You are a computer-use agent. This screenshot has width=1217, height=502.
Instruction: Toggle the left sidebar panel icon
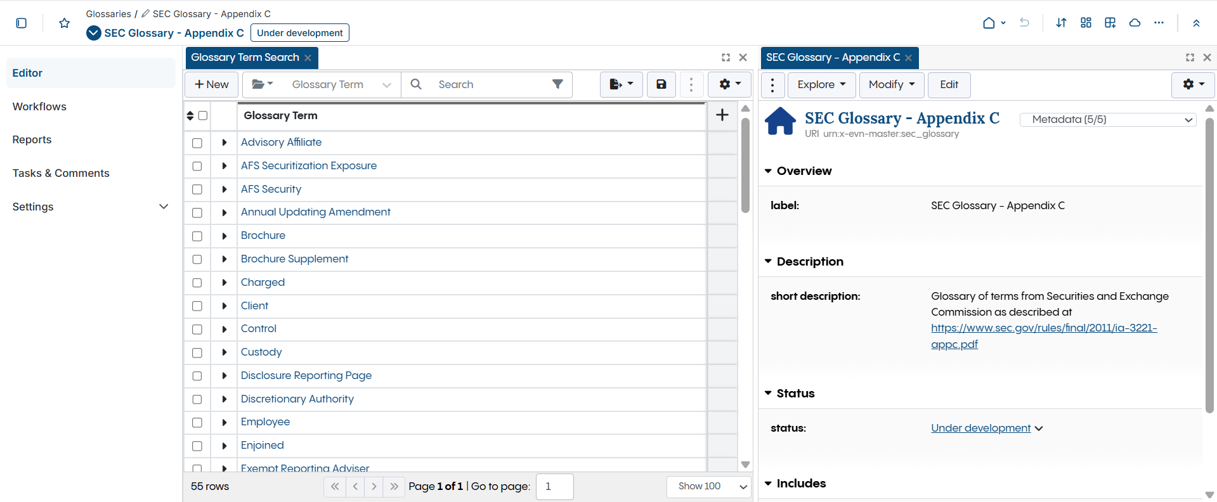tap(21, 23)
